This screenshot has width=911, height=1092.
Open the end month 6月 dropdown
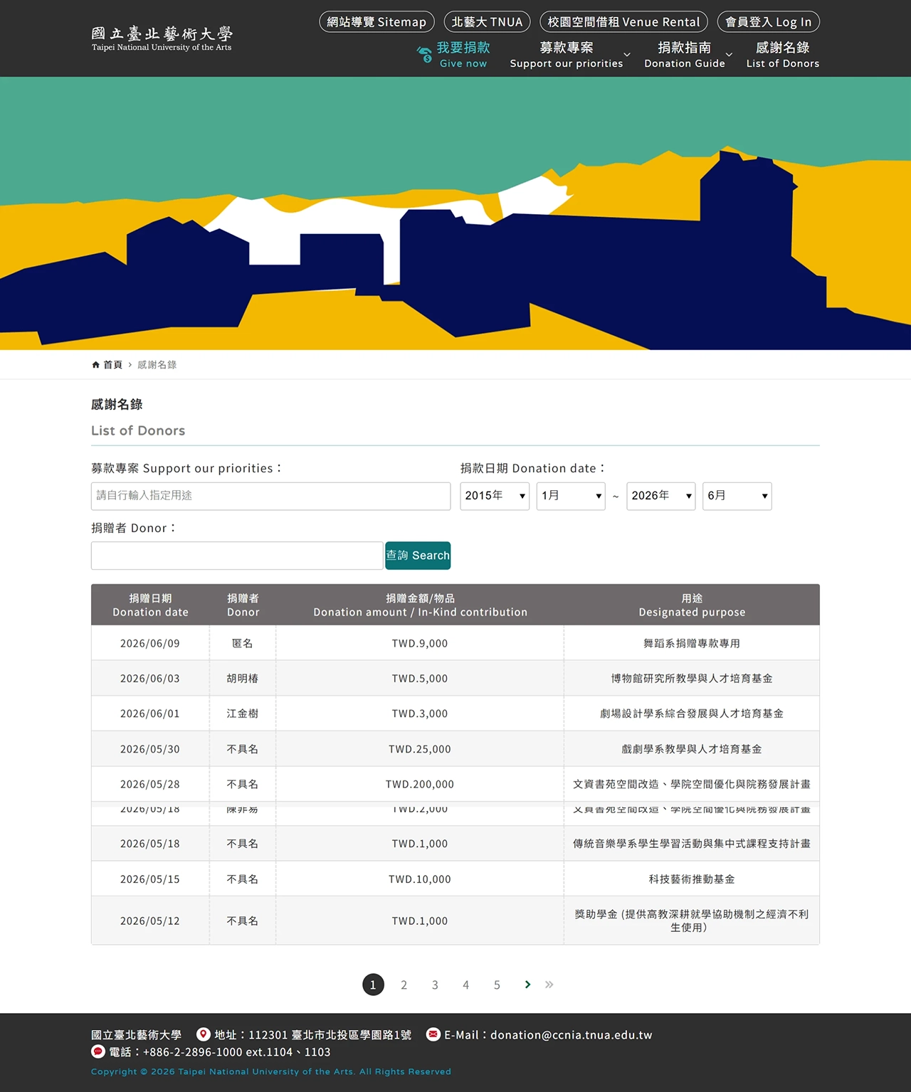737,496
